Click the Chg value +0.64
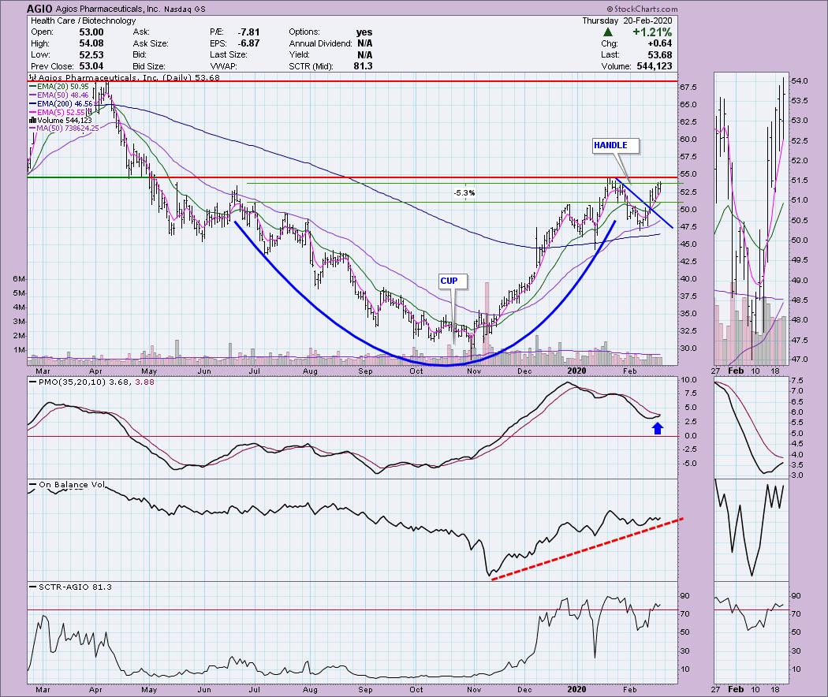Viewport: 828px width, 697px height. coord(659,43)
